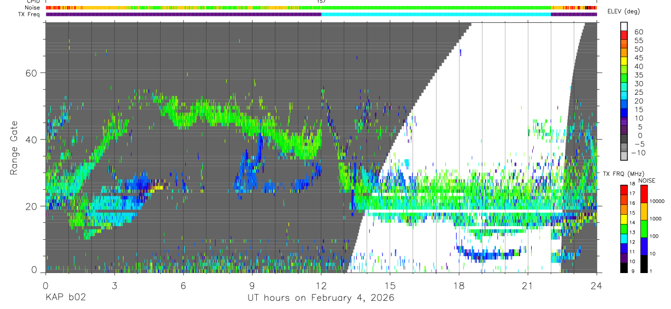The image size is (671, 309).
Task: Click the '6' tick label on the UT hours axis
Action: [x=183, y=286]
